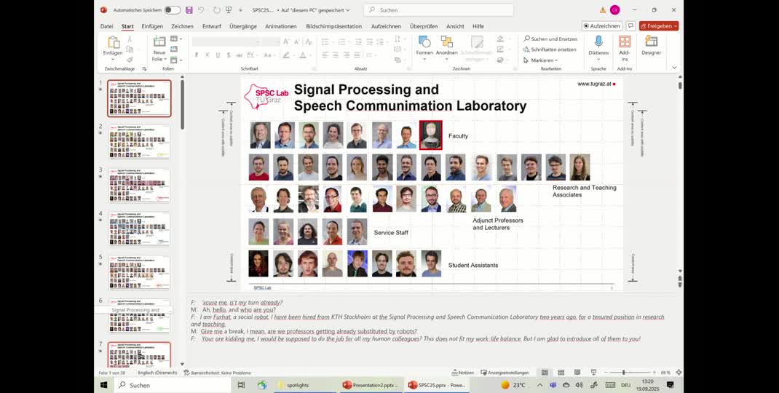Click the Add-Ins icon
The image size is (779, 393).
(625, 41)
